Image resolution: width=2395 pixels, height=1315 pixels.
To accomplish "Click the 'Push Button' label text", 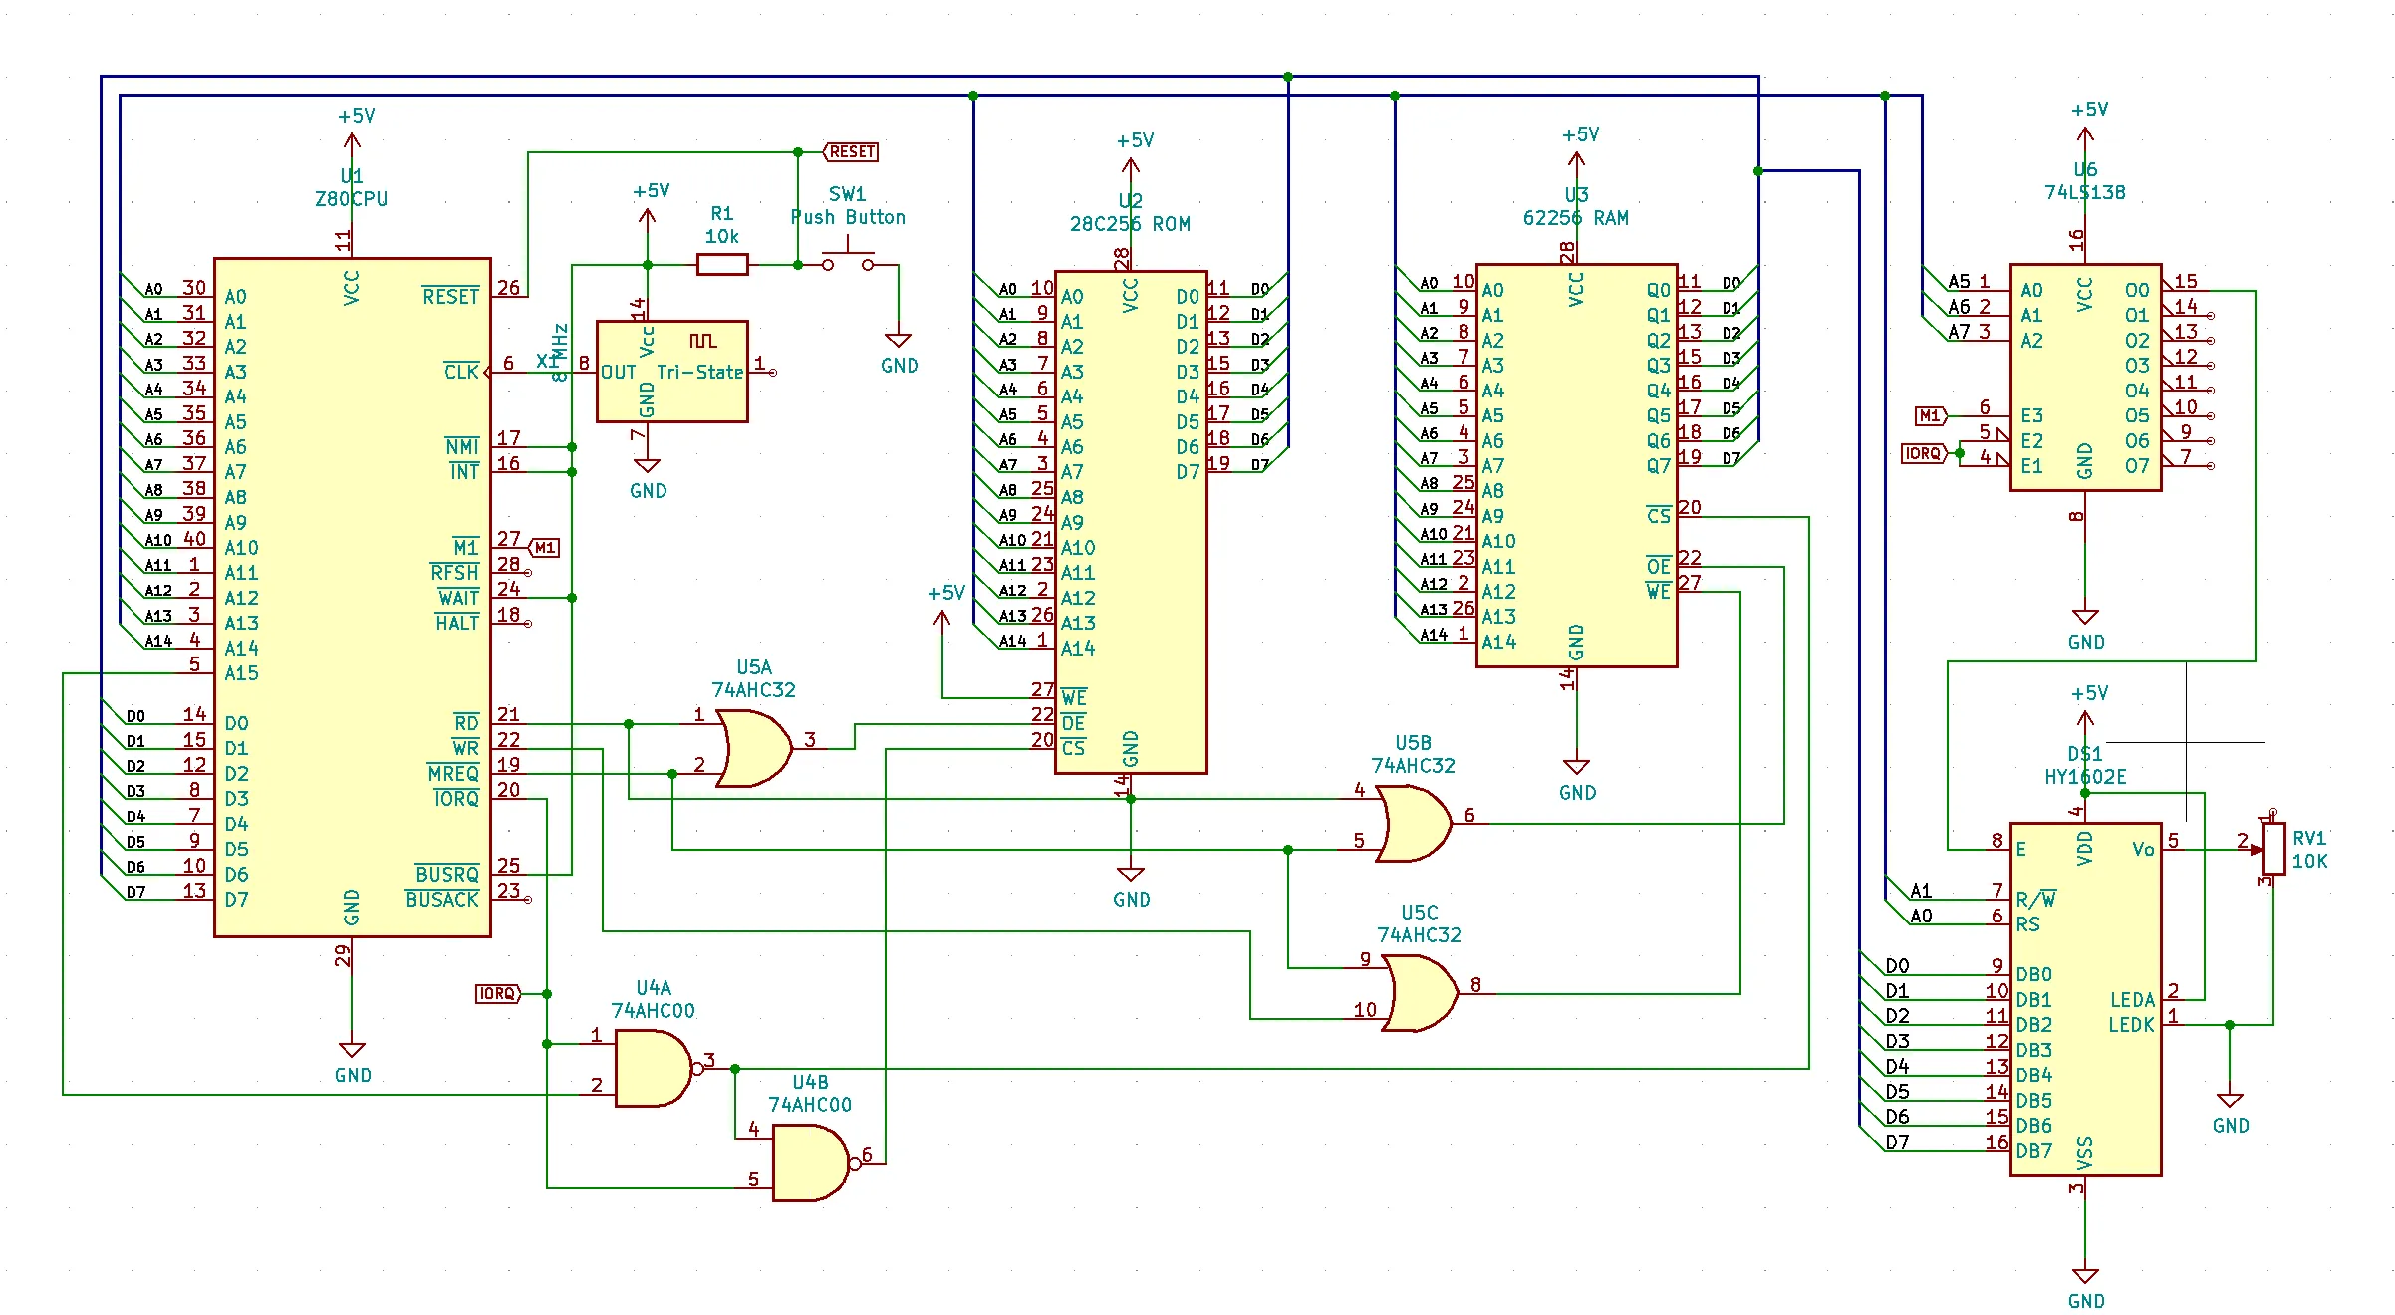I will pyautogui.click(x=848, y=217).
